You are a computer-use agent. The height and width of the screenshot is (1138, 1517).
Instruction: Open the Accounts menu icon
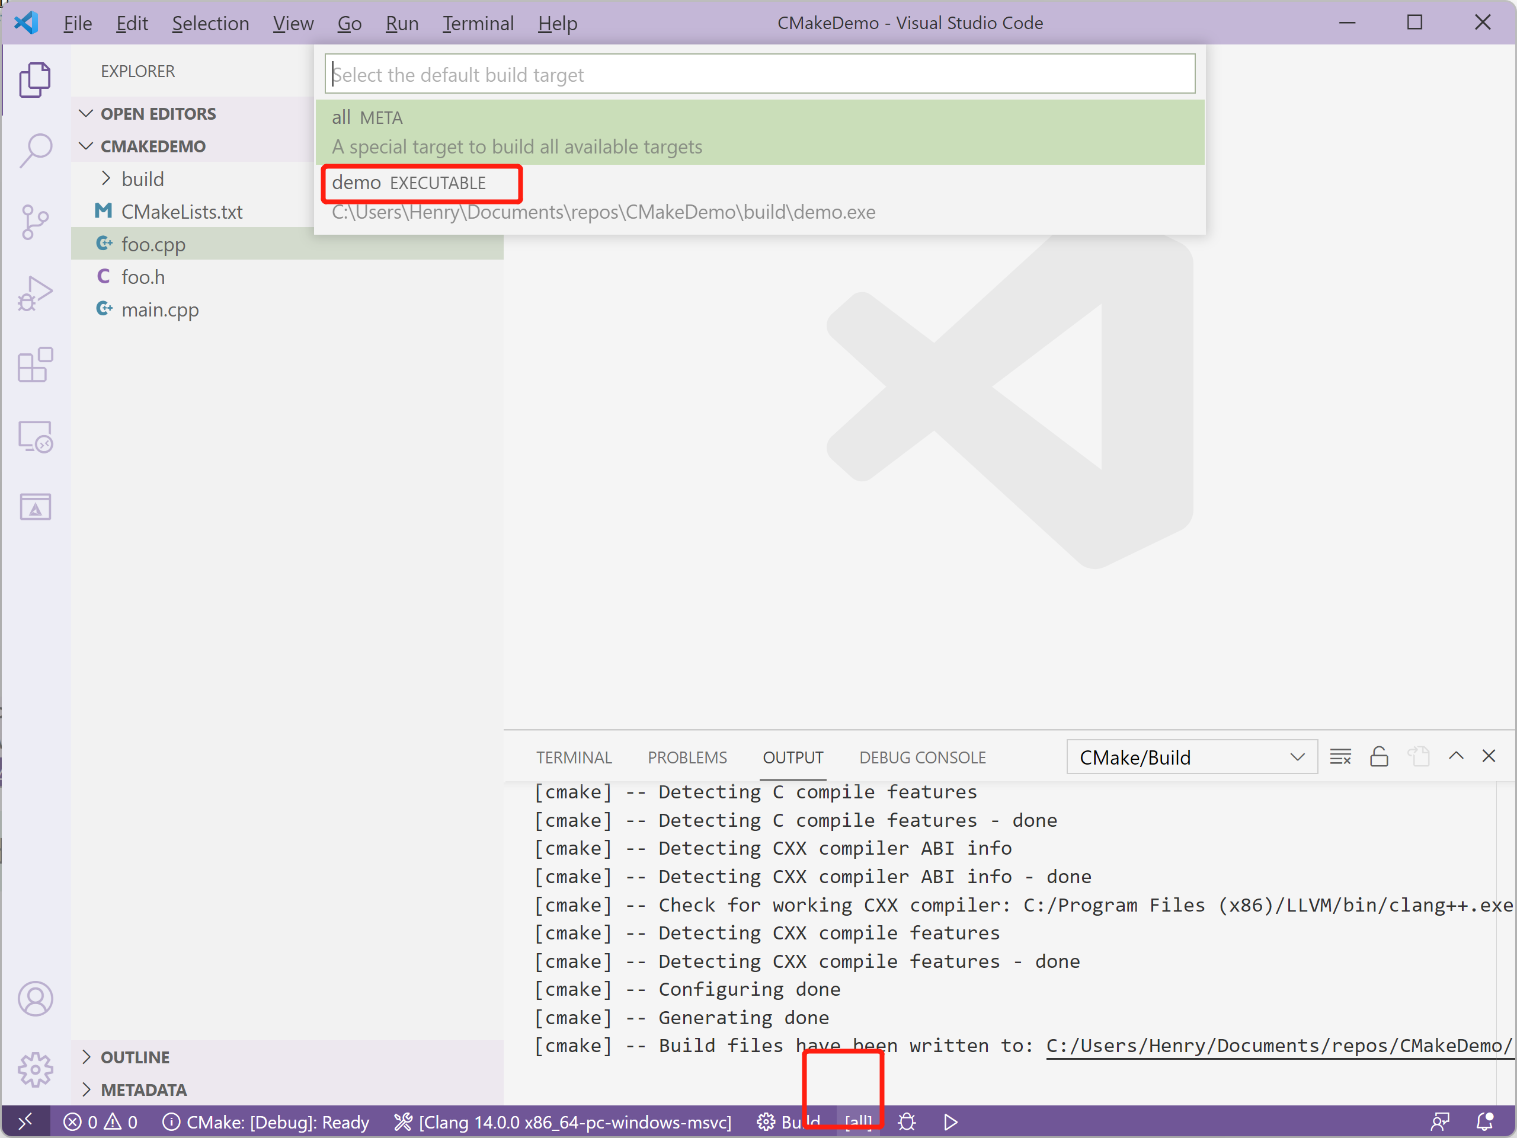pyautogui.click(x=35, y=998)
